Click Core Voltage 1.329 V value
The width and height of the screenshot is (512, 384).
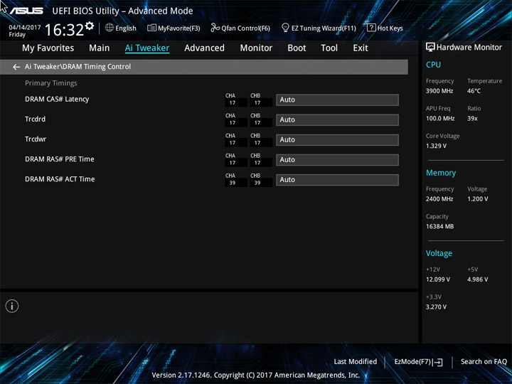(436, 146)
